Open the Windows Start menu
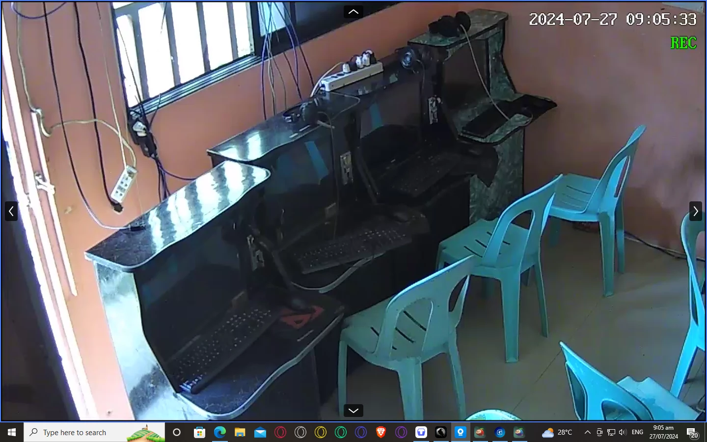This screenshot has width=707, height=442. click(12, 432)
